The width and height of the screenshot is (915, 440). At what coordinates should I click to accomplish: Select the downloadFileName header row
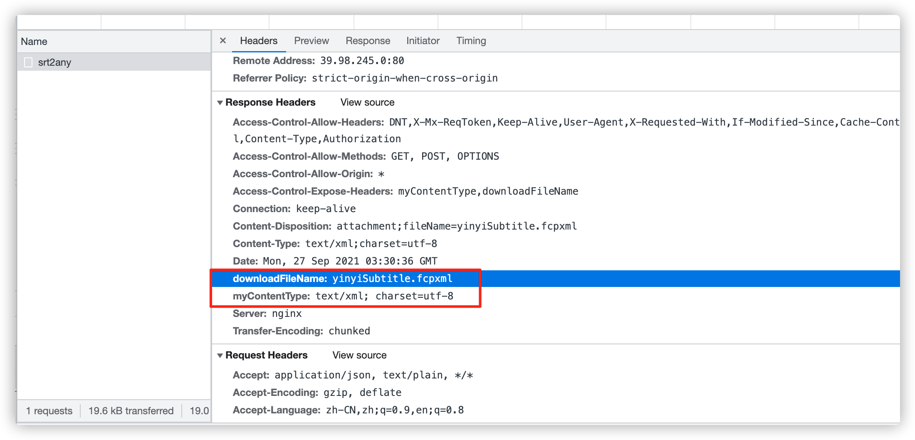[342, 279]
